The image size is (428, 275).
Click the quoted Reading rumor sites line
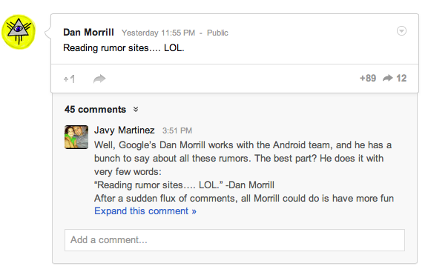pyautogui.click(x=184, y=185)
